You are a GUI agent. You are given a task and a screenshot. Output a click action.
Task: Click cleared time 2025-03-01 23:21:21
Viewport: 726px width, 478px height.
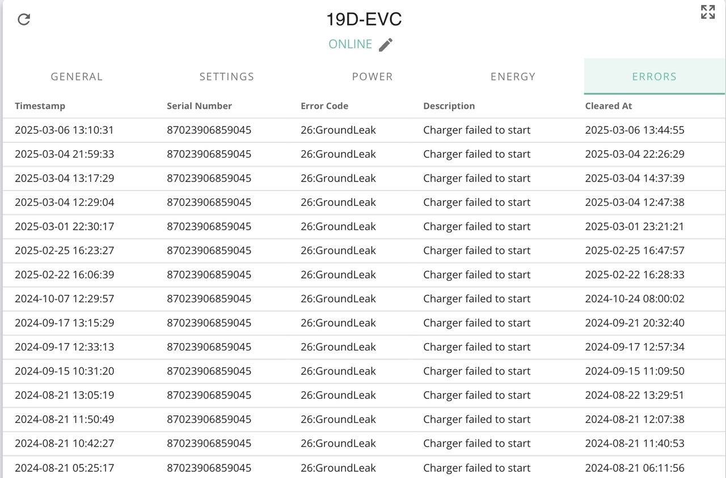coord(635,226)
